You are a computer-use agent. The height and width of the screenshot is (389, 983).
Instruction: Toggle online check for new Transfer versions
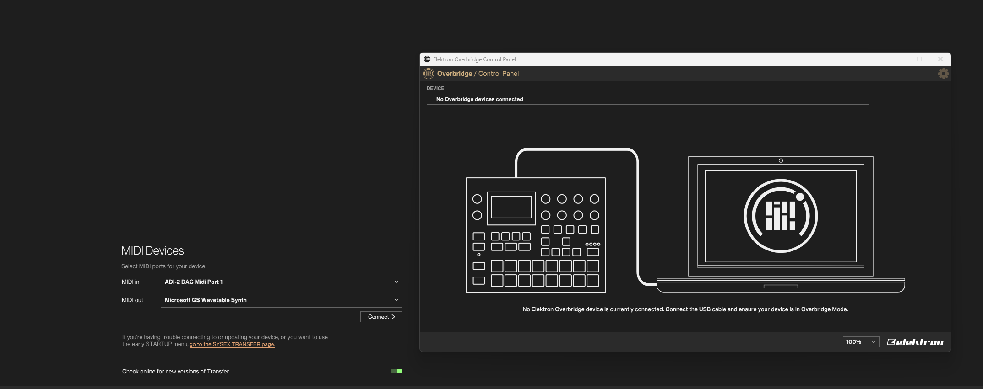click(397, 372)
